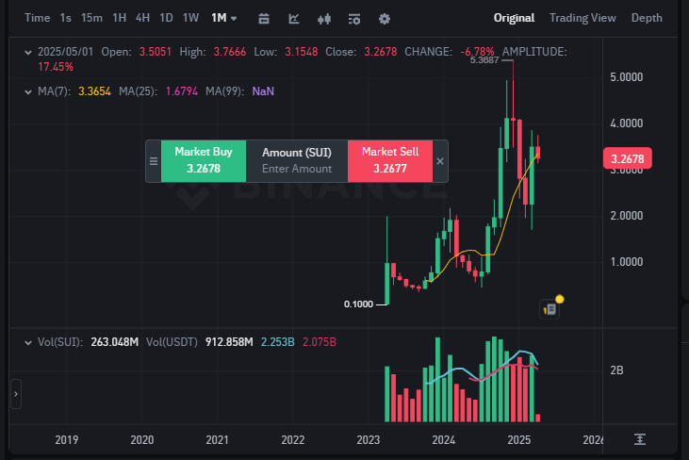Switch to the 1H interval
The image size is (689, 460).
(x=119, y=18)
